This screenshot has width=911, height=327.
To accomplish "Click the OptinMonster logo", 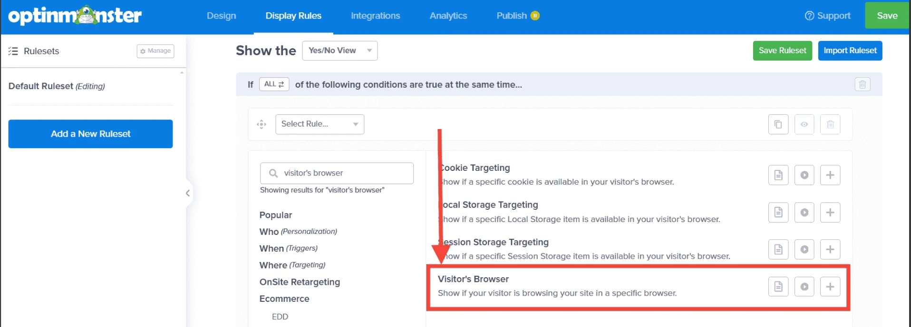I will (75, 16).
